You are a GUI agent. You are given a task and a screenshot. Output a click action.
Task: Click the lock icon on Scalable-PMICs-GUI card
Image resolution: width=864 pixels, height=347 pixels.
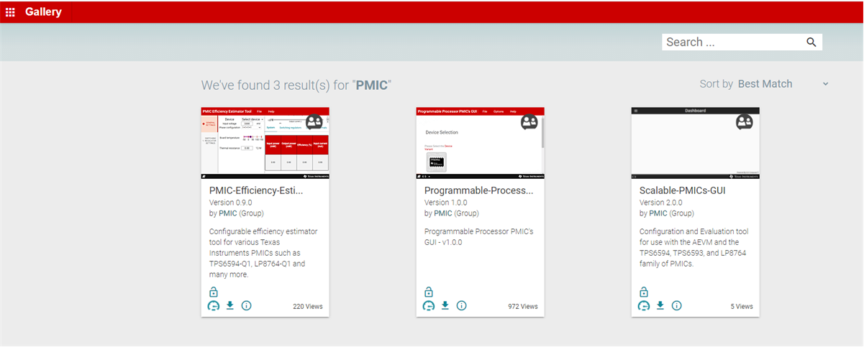644,292
